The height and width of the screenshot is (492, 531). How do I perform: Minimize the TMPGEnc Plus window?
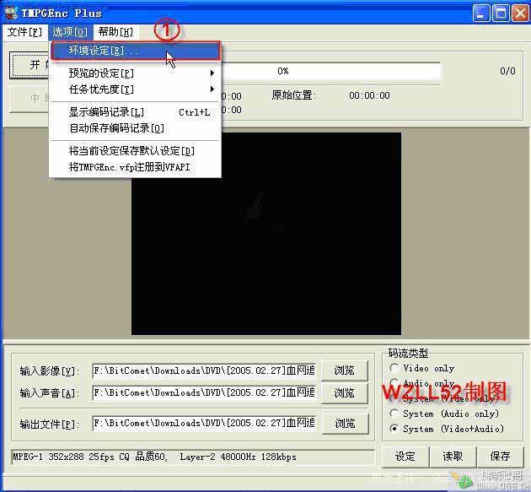(x=481, y=14)
